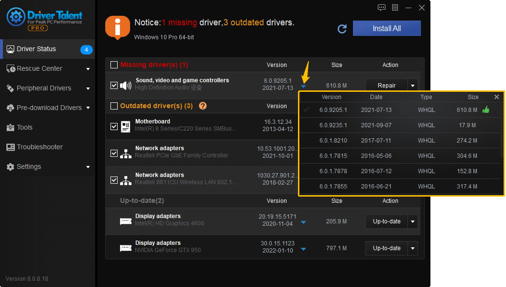The height and width of the screenshot is (287, 506).
Task: Click the badge showing 4 drivers
Action: point(86,49)
